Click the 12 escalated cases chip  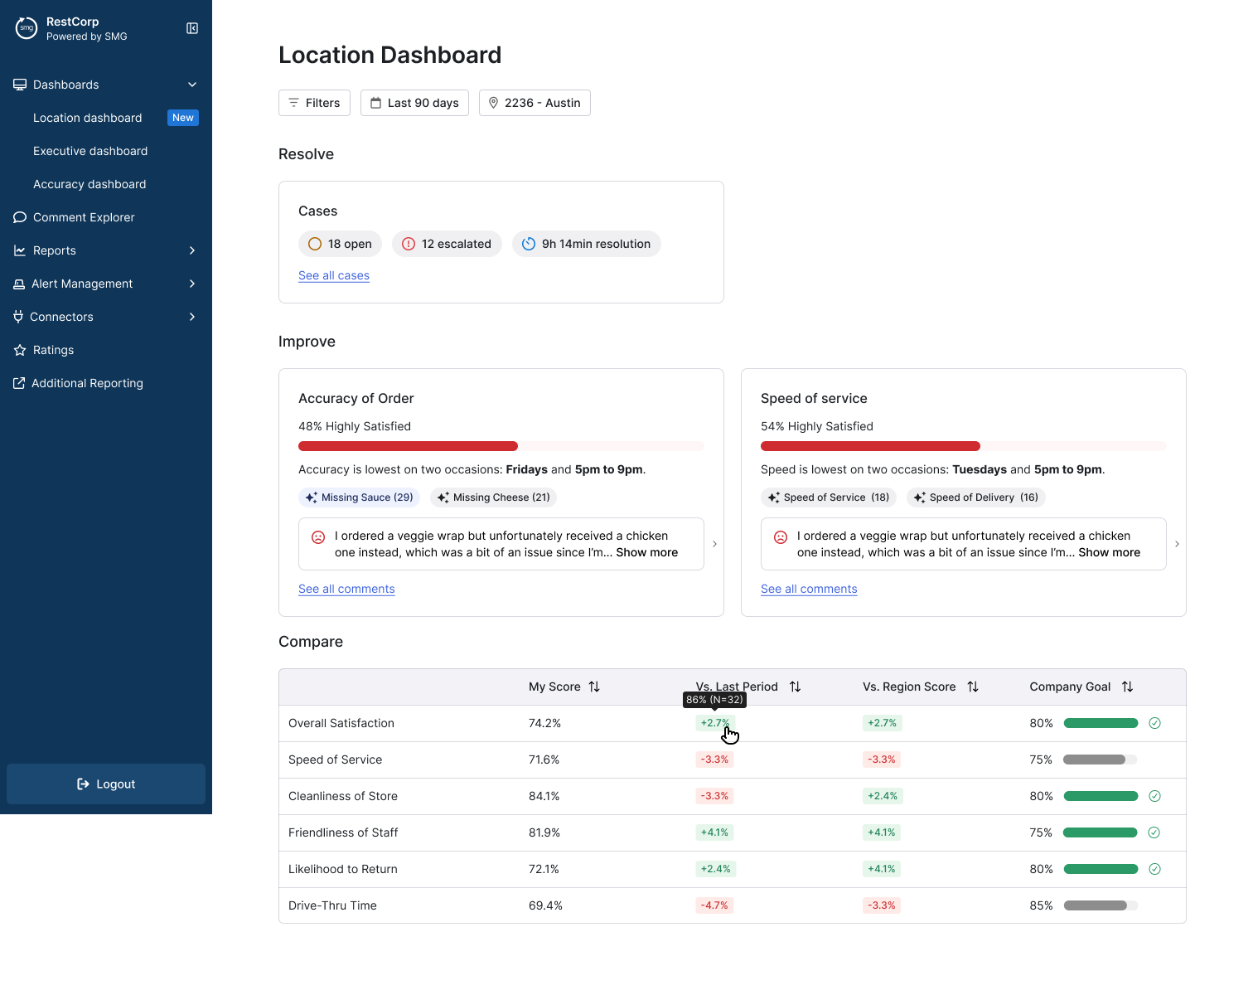447,244
